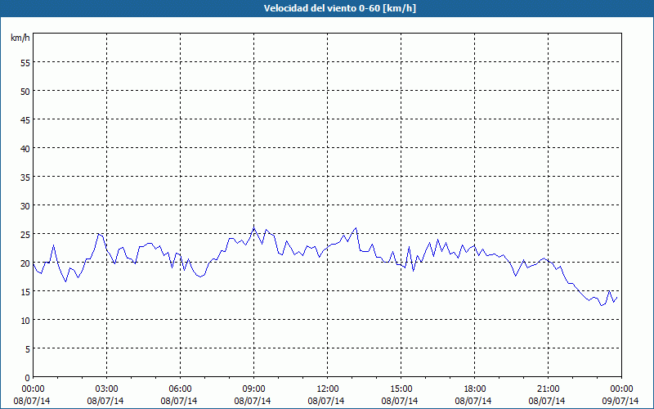Click the 03:00 time axis label

pyautogui.click(x=107, y=389)
